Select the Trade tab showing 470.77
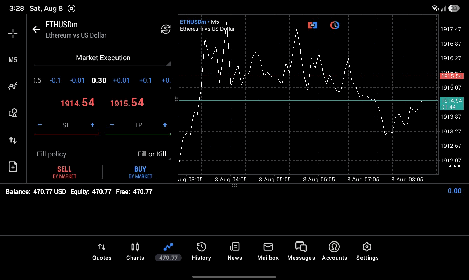469x280 pixels. [168, 252]
